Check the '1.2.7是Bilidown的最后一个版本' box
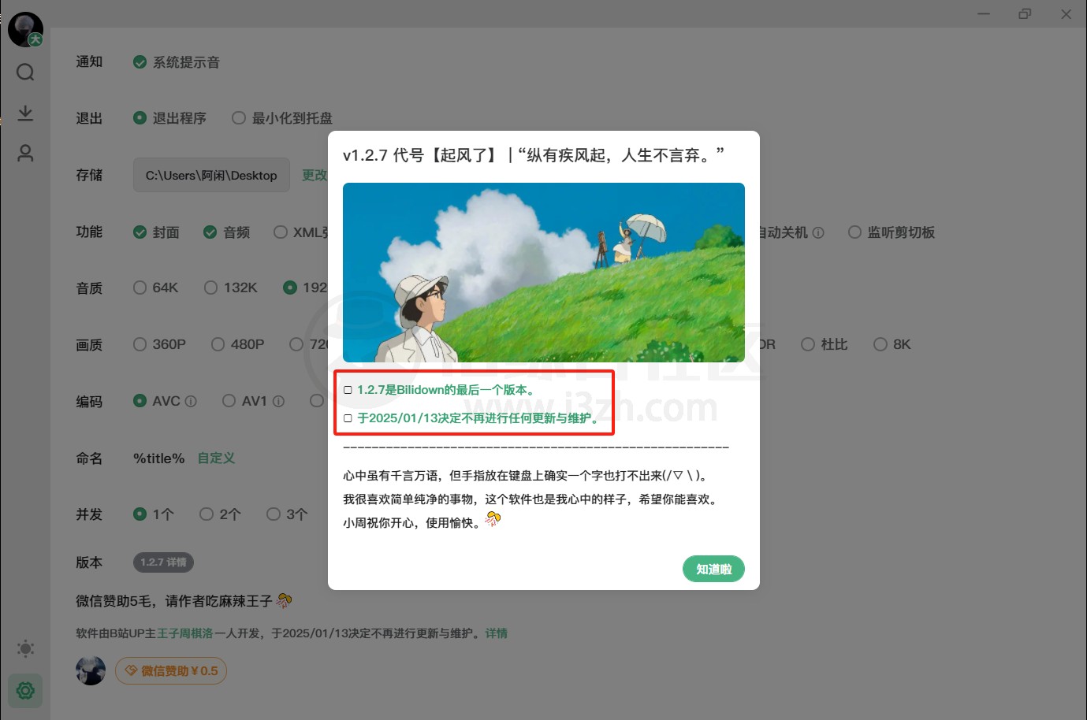The height and width of the screenshot is (720, 1087). [348, 388]
